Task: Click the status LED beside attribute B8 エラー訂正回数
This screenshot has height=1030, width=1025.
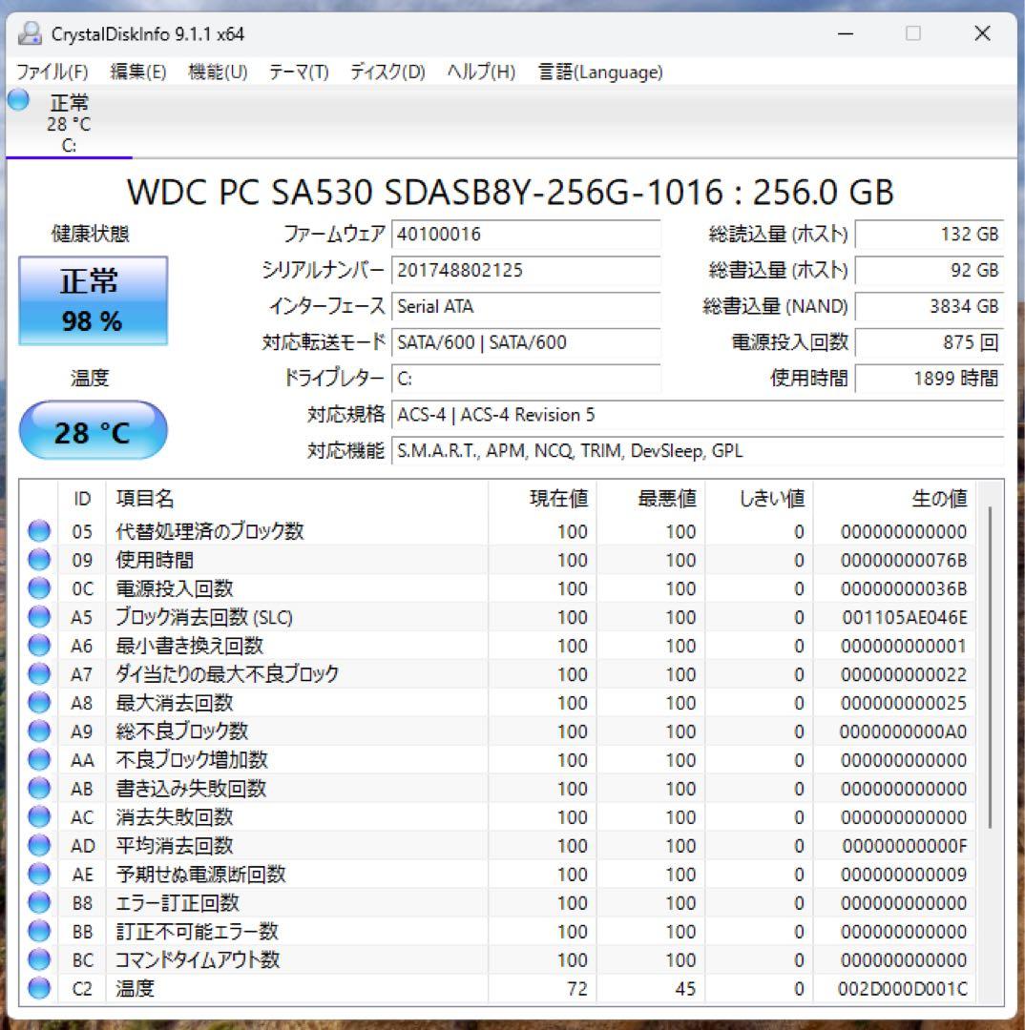Action: pos(38,903)
